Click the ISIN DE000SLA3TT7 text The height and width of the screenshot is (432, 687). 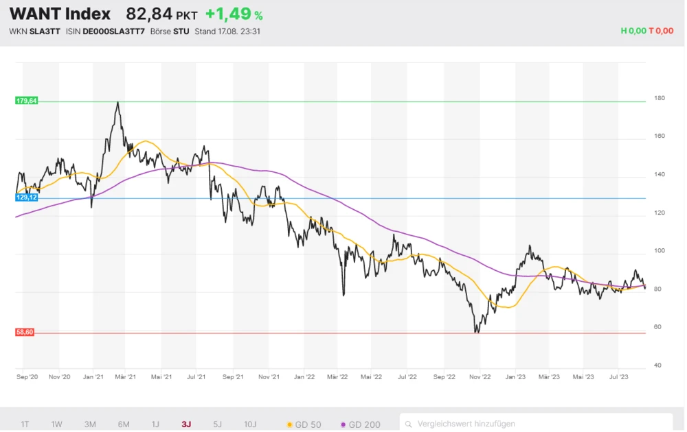tap(104, 32)
